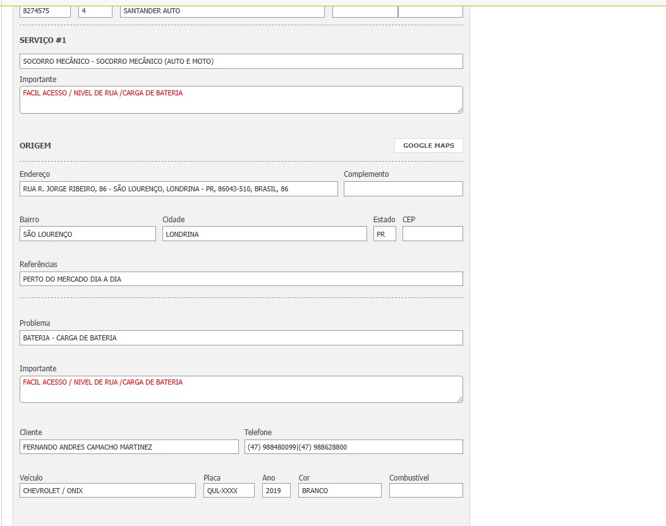
Task: Click the Placa label
Action: (x=212, y=477)
